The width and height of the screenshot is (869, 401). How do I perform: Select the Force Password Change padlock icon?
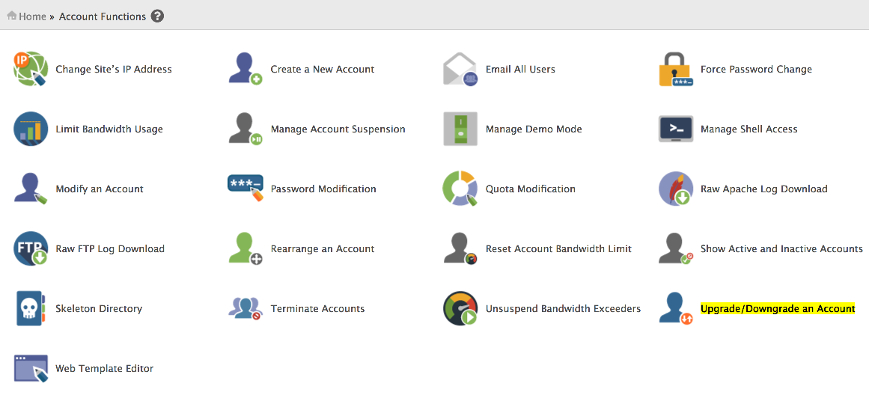(x=675, y=69)
